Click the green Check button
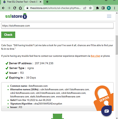Image resolution: width=118 pixels, height=119 pixels. point(8,35)
